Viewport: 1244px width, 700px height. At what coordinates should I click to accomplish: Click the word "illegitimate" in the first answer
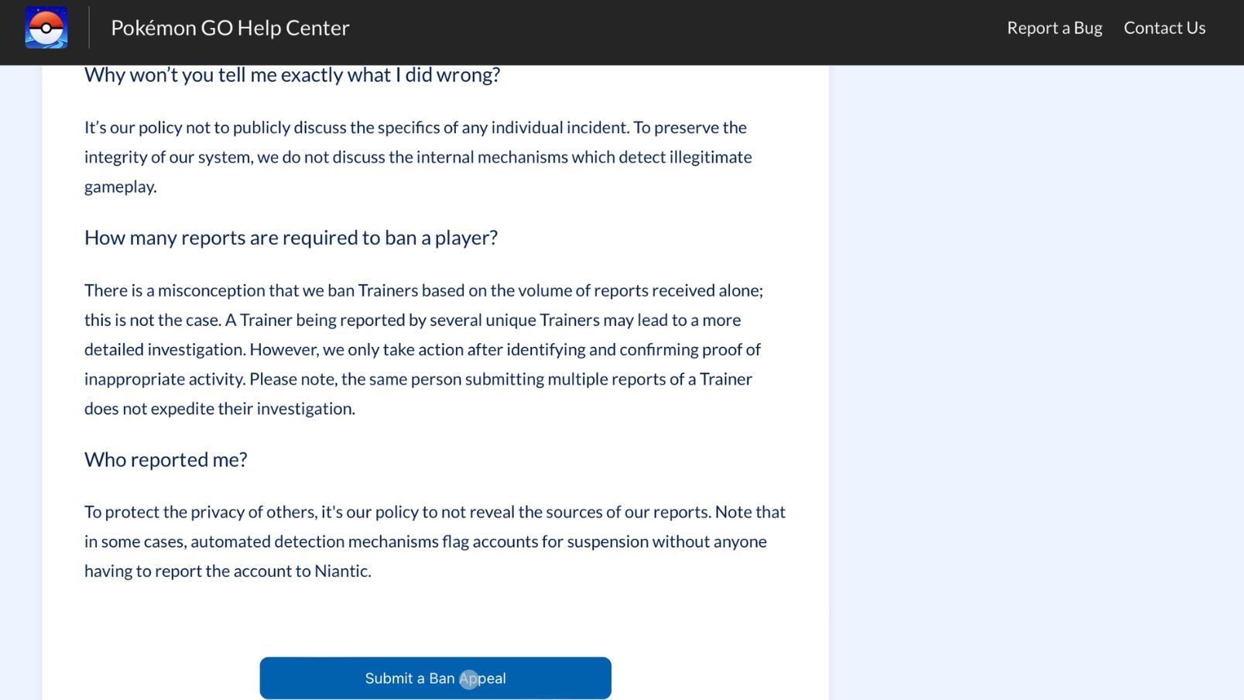tap(710, 157)
